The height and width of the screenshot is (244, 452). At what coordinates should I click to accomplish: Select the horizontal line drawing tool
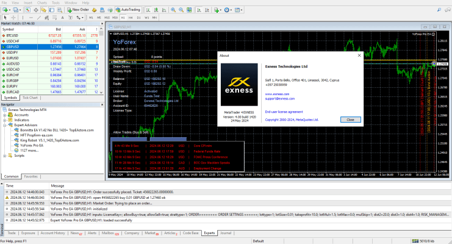[31, 18]
